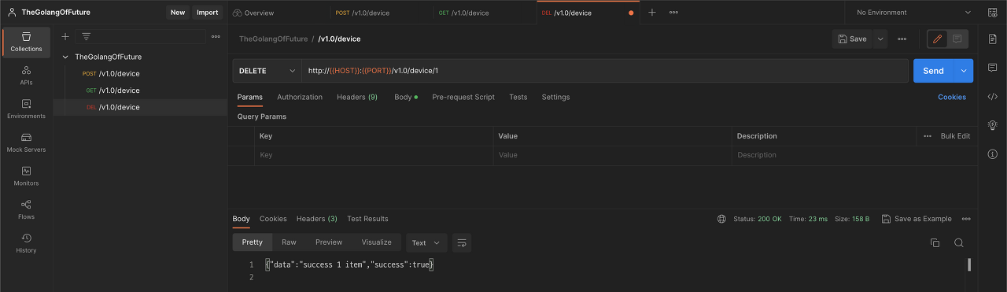
Task: Select the Test Results tab
Action: click(367, 219)
